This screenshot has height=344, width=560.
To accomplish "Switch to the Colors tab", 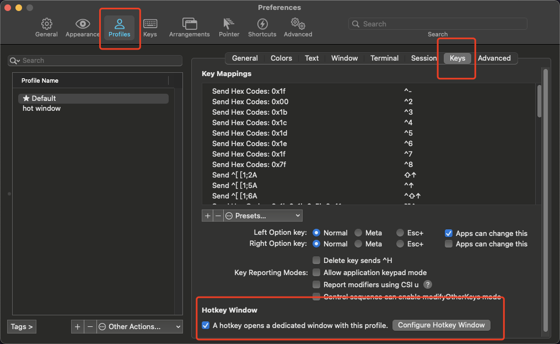I will click(x=281, y=58).
